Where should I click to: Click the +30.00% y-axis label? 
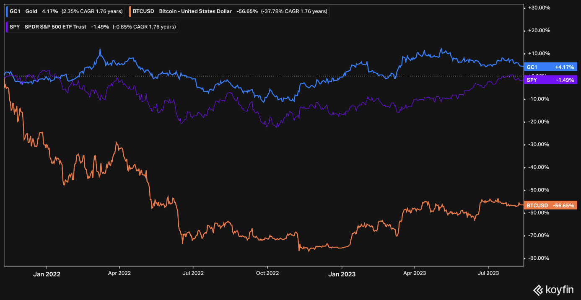539,8
